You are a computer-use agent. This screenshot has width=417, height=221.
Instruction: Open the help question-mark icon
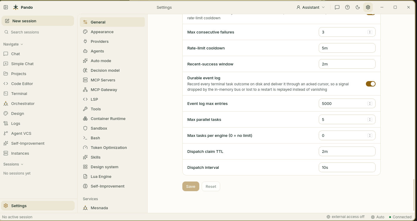tap(347, 7)
